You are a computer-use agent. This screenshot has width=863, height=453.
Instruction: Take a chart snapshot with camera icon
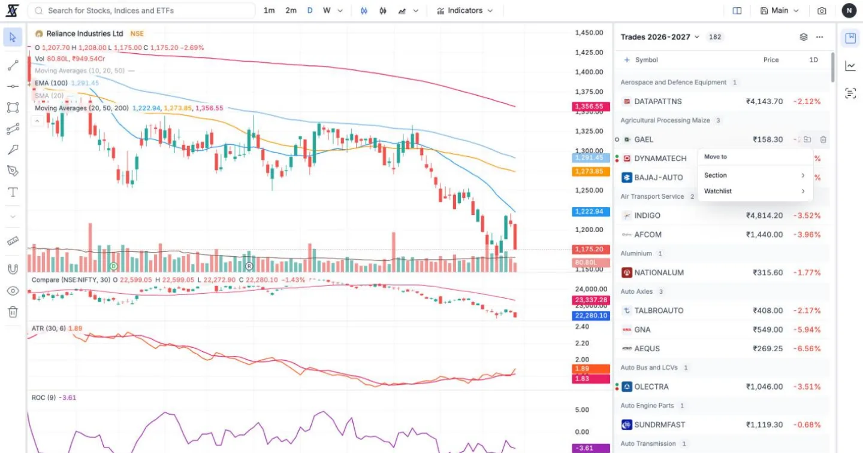pos(822,11)
